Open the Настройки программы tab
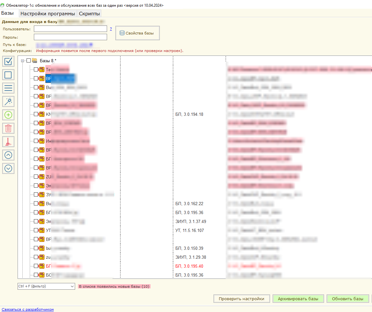This screenshot has height=312, width=372. point(48,14)
